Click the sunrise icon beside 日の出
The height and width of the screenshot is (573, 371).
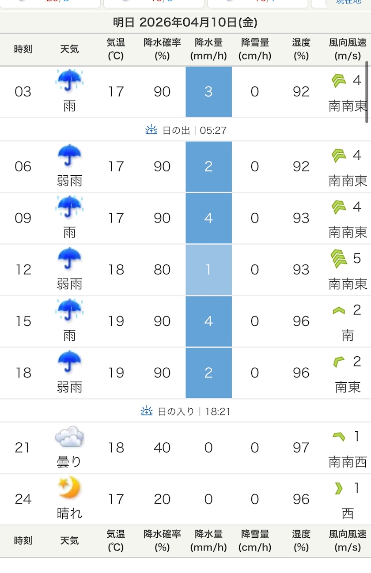click(x=151, y=130)
